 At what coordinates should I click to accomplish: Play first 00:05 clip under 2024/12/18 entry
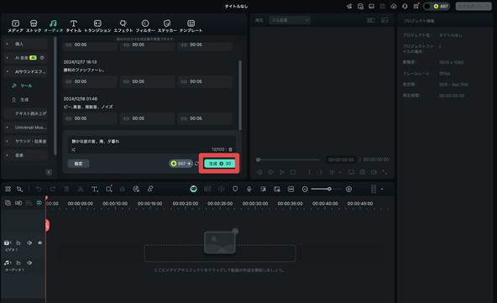click(x=90, y=118)
